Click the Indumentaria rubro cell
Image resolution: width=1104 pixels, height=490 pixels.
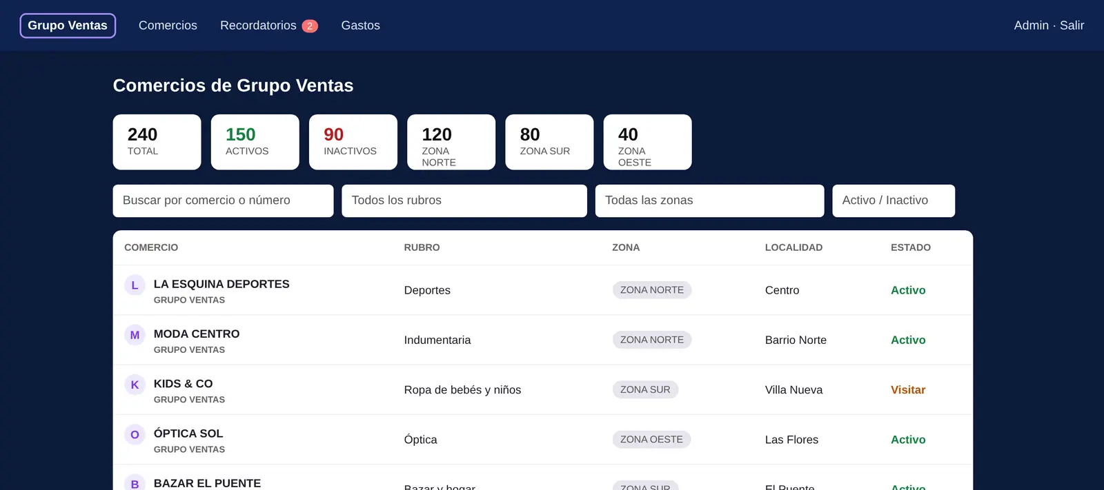pos(437,340)
